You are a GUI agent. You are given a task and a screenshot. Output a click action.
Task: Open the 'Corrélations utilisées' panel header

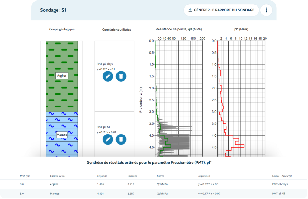coord(116,30)
